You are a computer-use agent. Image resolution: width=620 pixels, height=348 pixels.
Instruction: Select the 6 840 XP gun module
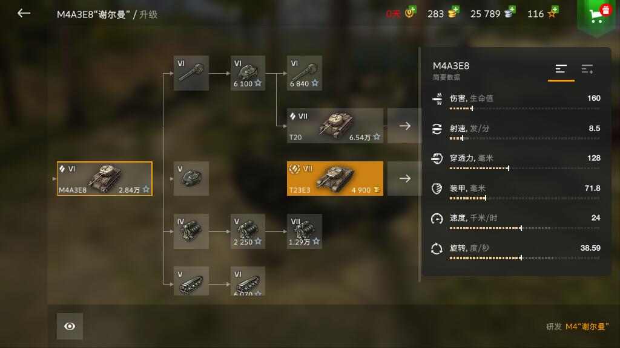[x=304, y=73]
